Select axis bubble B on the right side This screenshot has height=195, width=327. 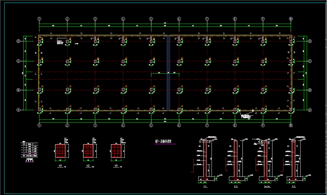[x=310, y=90]
